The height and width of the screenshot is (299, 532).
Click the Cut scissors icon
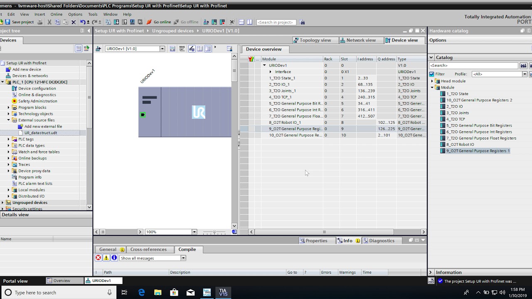tap(49, 22)
